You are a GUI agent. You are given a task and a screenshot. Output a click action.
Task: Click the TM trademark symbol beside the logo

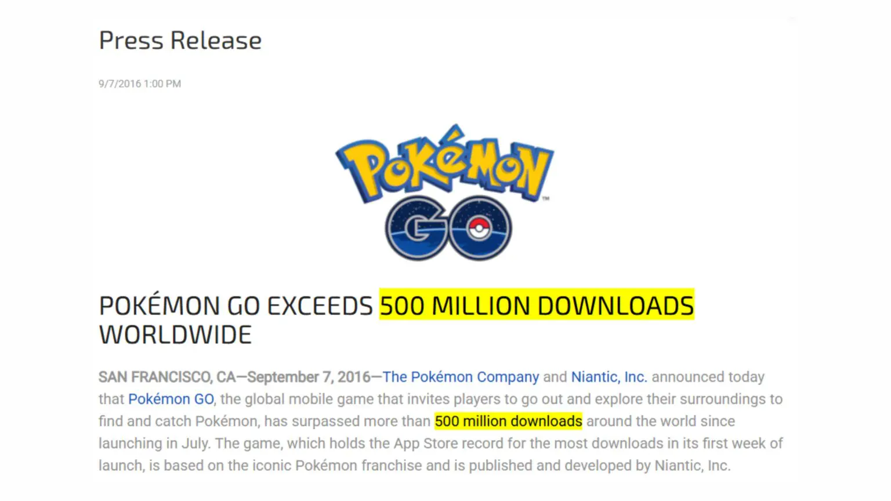click(545, 199)
